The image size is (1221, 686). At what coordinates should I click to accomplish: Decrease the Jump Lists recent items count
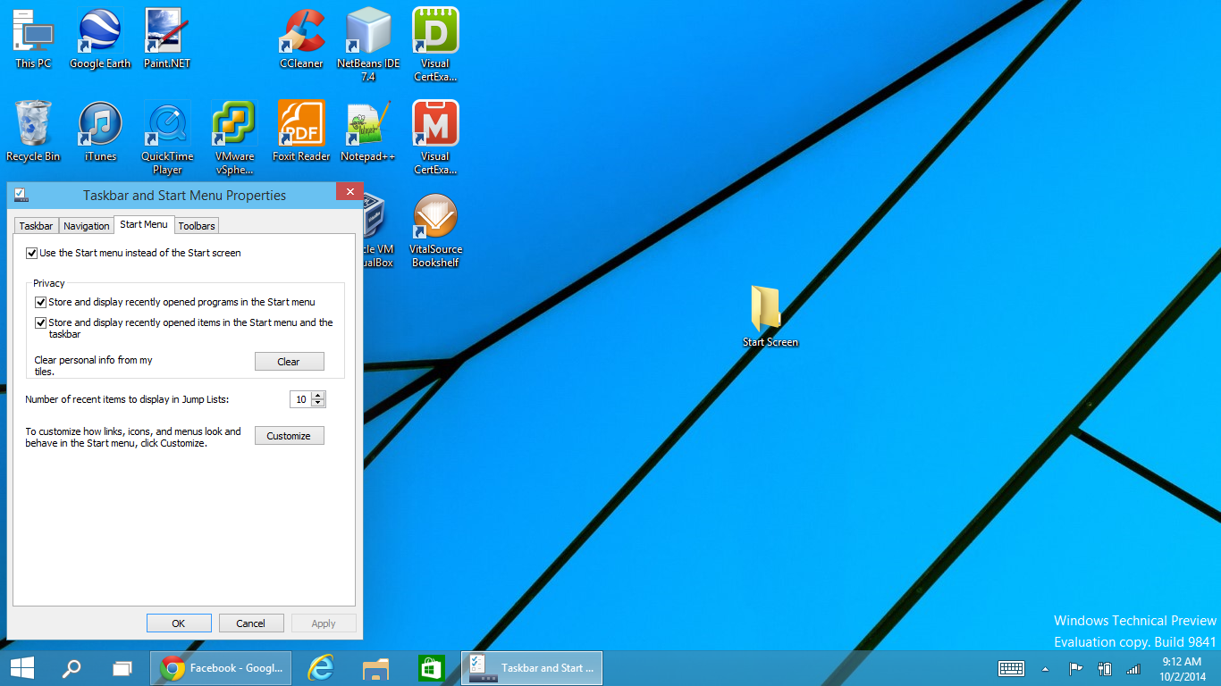(318, 404)
